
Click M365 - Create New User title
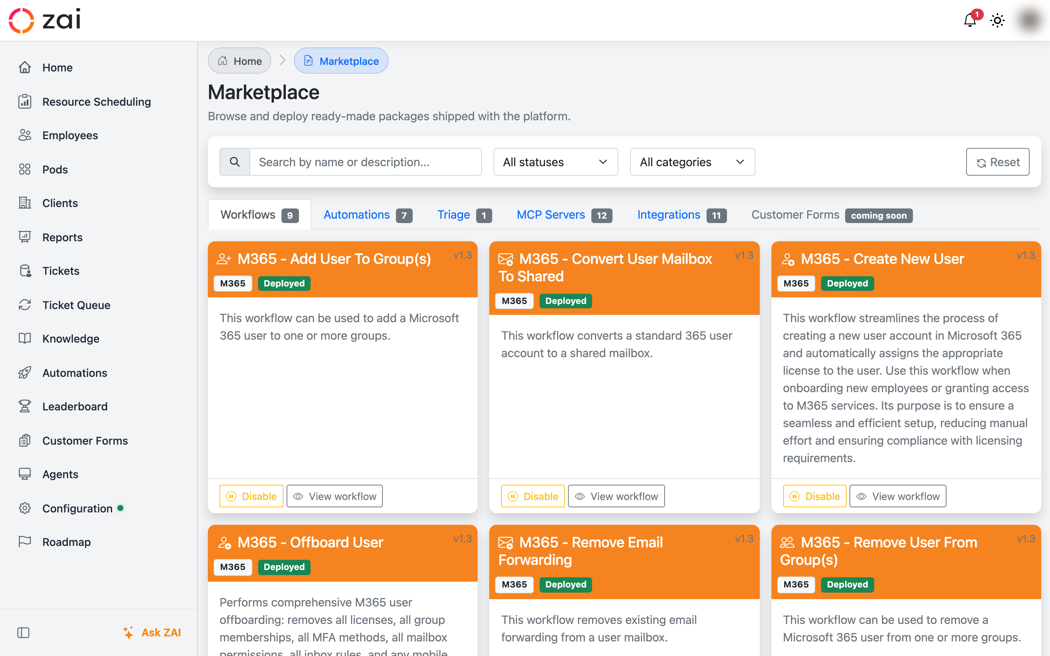[x=882, y=259]
